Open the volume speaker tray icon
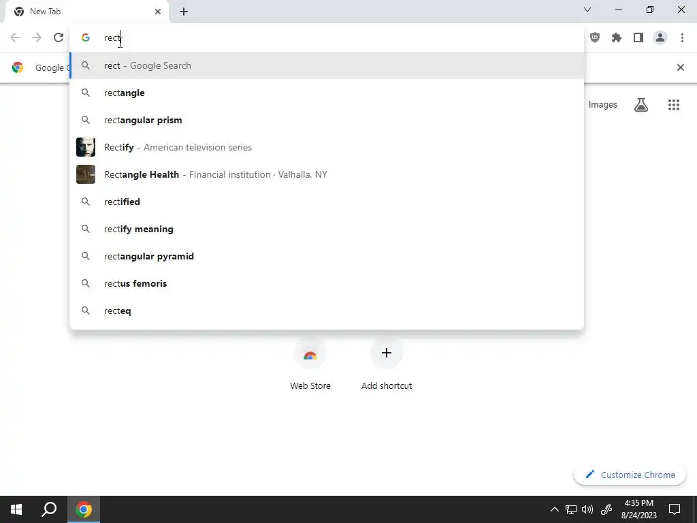 click(587, 509)
